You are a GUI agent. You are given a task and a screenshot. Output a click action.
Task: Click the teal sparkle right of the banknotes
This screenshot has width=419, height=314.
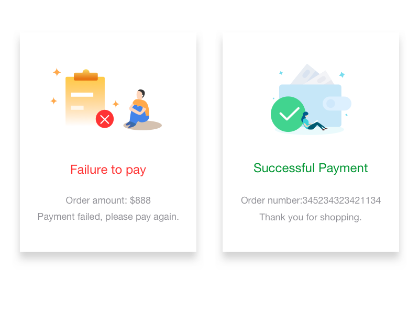342,75
